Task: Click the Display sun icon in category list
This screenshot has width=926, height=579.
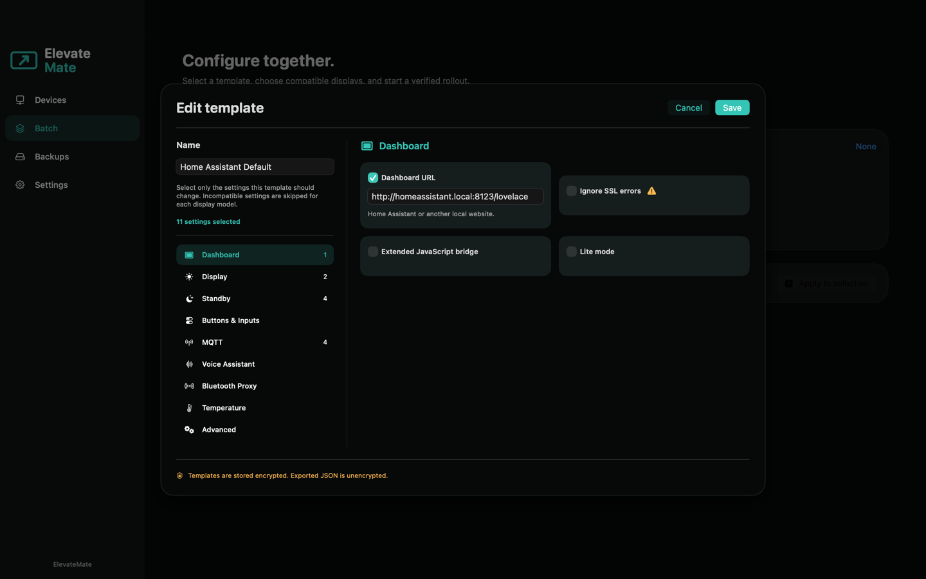Action: [189, 277]
